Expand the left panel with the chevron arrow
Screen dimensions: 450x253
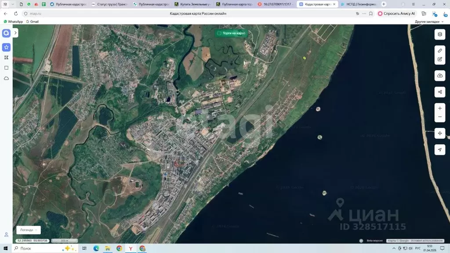coord(15,33)
